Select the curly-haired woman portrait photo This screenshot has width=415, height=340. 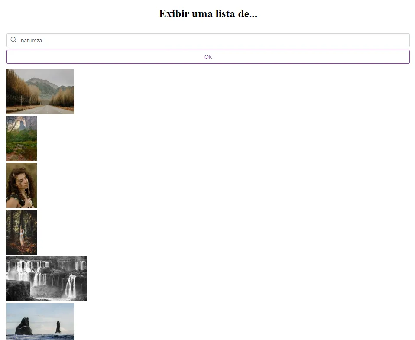[x=22, y=185]
